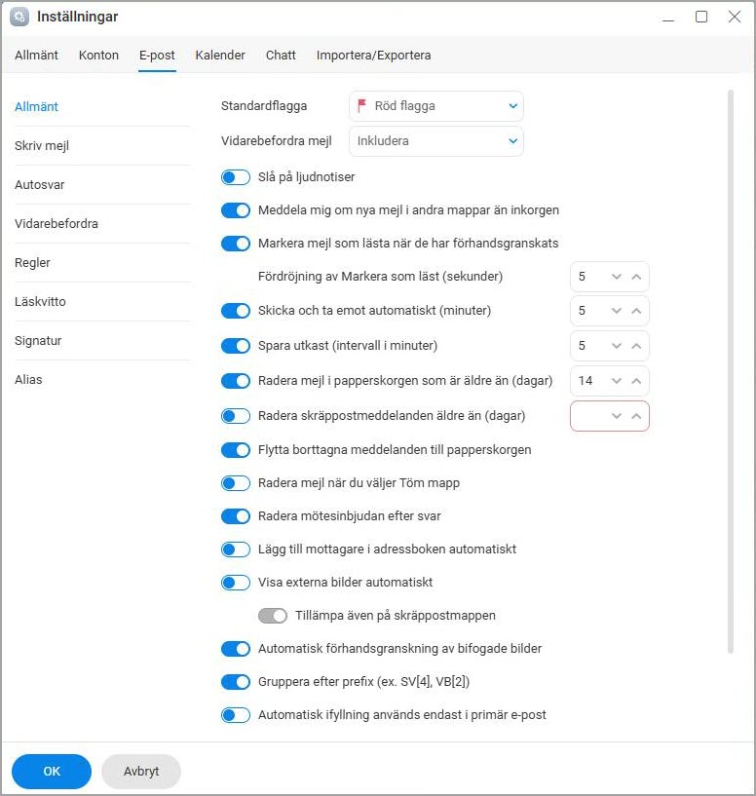The width and height of the screenshot is (756, 796).
Task: Click the Inställningar gear icon in title bar
Action: tap(19, 17)
